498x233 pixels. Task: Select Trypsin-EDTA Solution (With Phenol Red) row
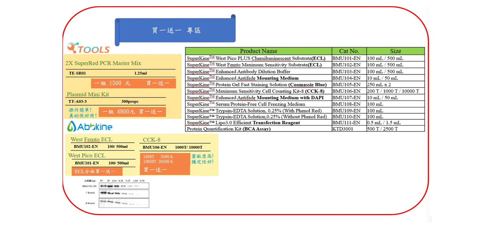[305, 111]
